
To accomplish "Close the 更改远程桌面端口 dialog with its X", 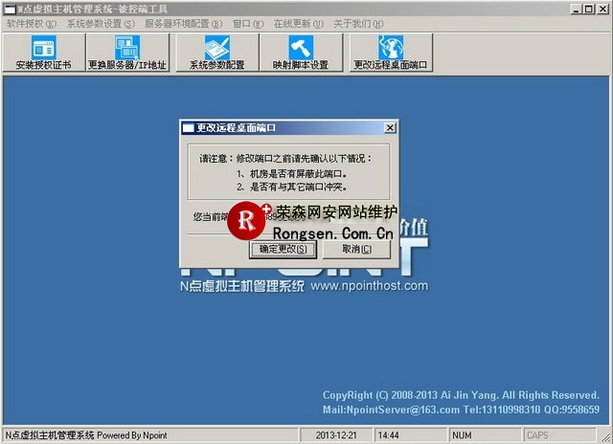I will coord(389,127).
